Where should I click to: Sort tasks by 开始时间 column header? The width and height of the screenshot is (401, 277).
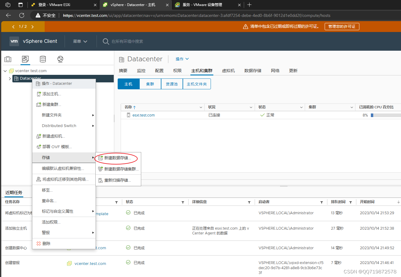pyautogui.click(x=367, y=202)
